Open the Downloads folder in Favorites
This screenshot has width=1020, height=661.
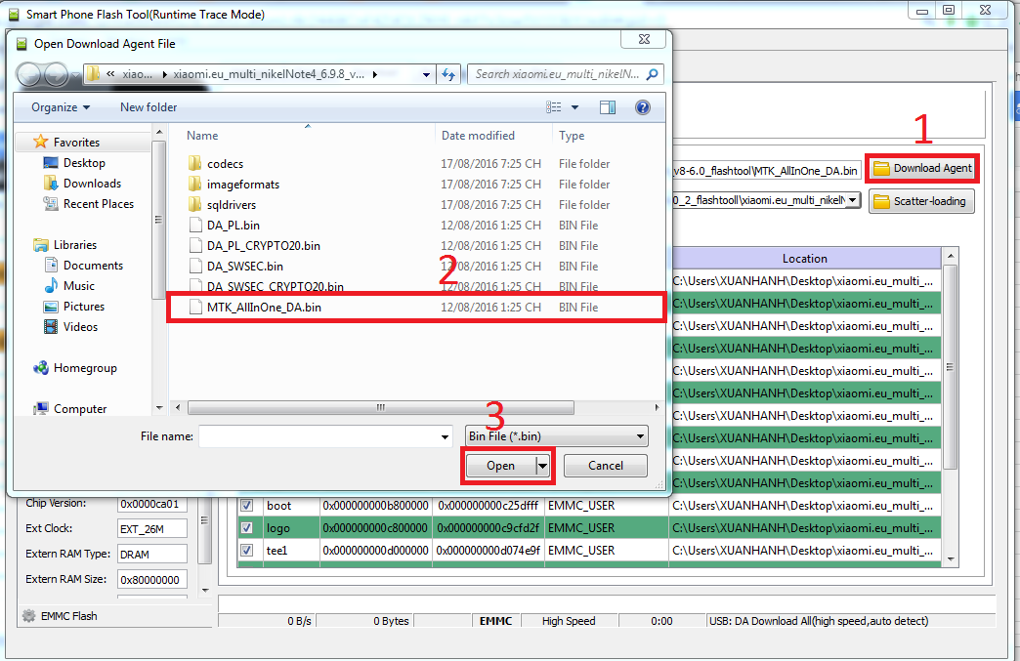(x=92, y=184)
